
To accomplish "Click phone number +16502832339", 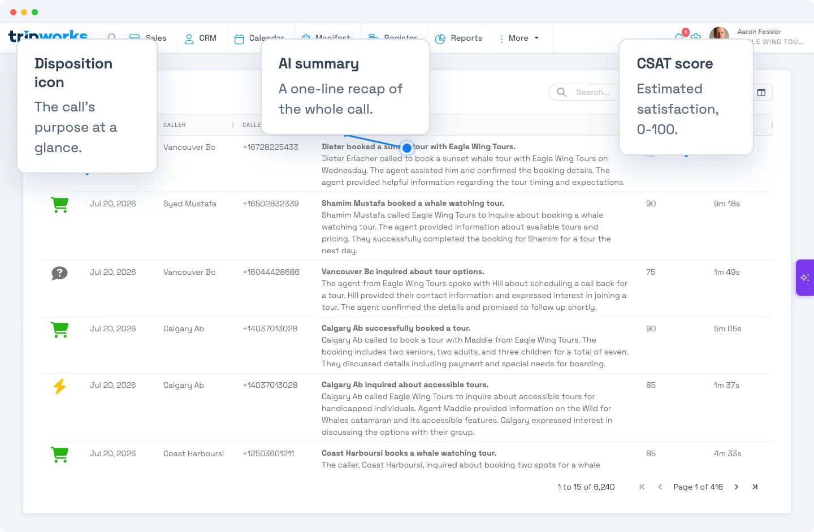I will [271, 204].
